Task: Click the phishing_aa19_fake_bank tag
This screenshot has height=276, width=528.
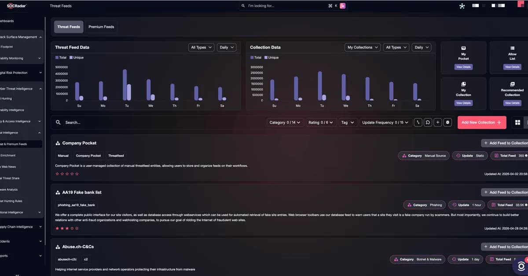Action: tap(77, 205)
